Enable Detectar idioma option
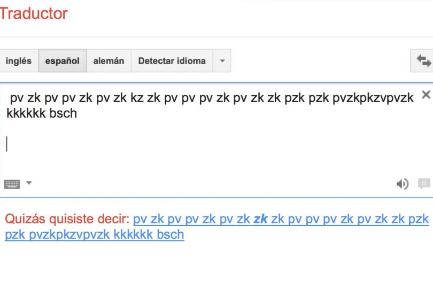The height and width of the screenshot is (289, 433). 172,61
